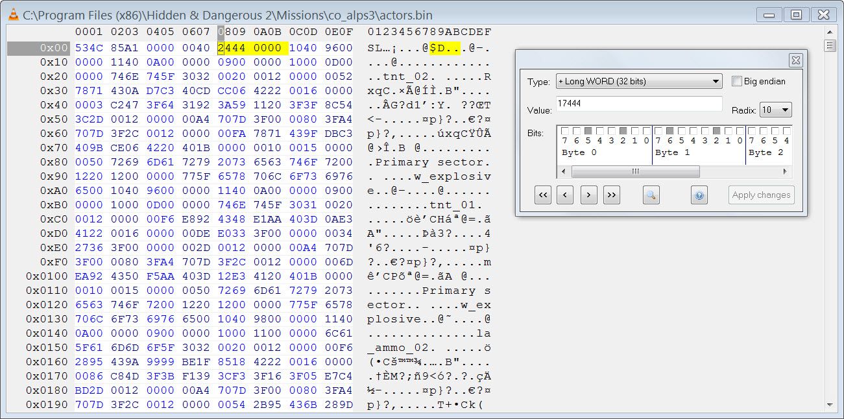
Task: Click the Value input field
Action: [x=639, y=104]
